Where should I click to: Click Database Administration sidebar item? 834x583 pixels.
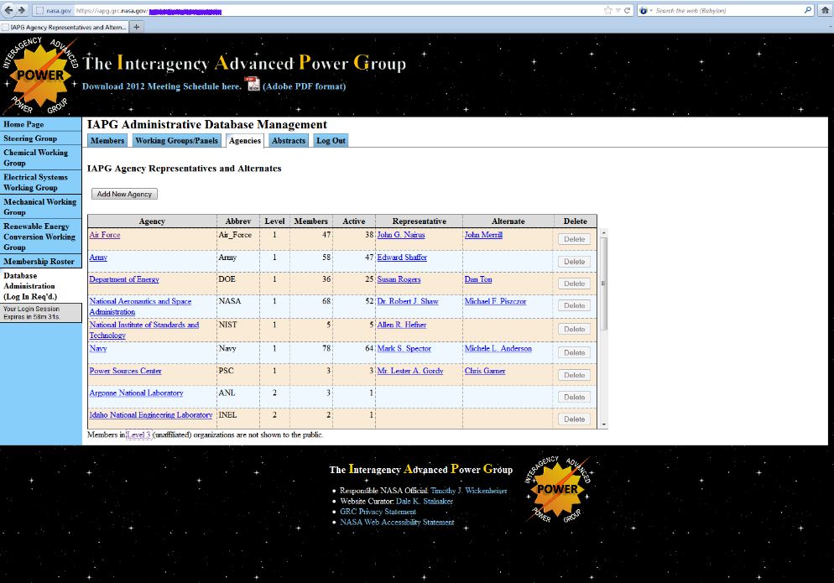pyautogui.click(x=40, y=286)
